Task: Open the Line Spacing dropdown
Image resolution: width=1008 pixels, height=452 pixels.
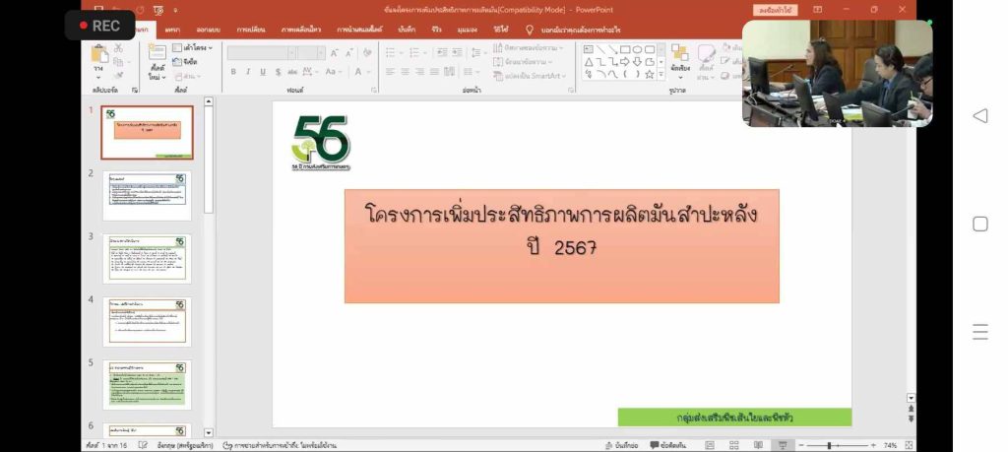Action: (x=478, y=53)
